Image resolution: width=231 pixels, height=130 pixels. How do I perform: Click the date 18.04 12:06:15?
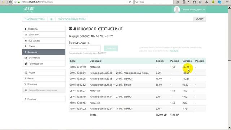[78, 103]
